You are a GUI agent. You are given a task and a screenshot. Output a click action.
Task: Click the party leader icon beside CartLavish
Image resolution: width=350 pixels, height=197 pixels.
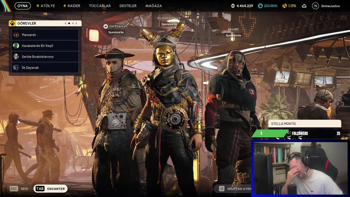pos(106,26)
